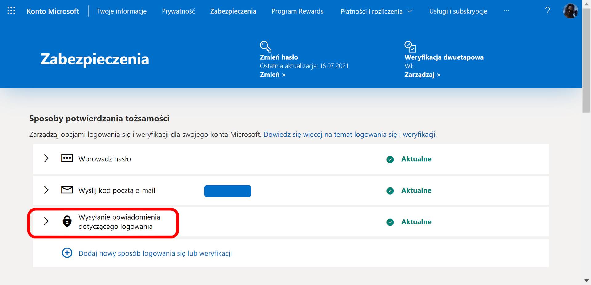The width and height of the screenshot is (591, 285).
Task: Go to Konto Microsoft home
Action: point(53,11)
